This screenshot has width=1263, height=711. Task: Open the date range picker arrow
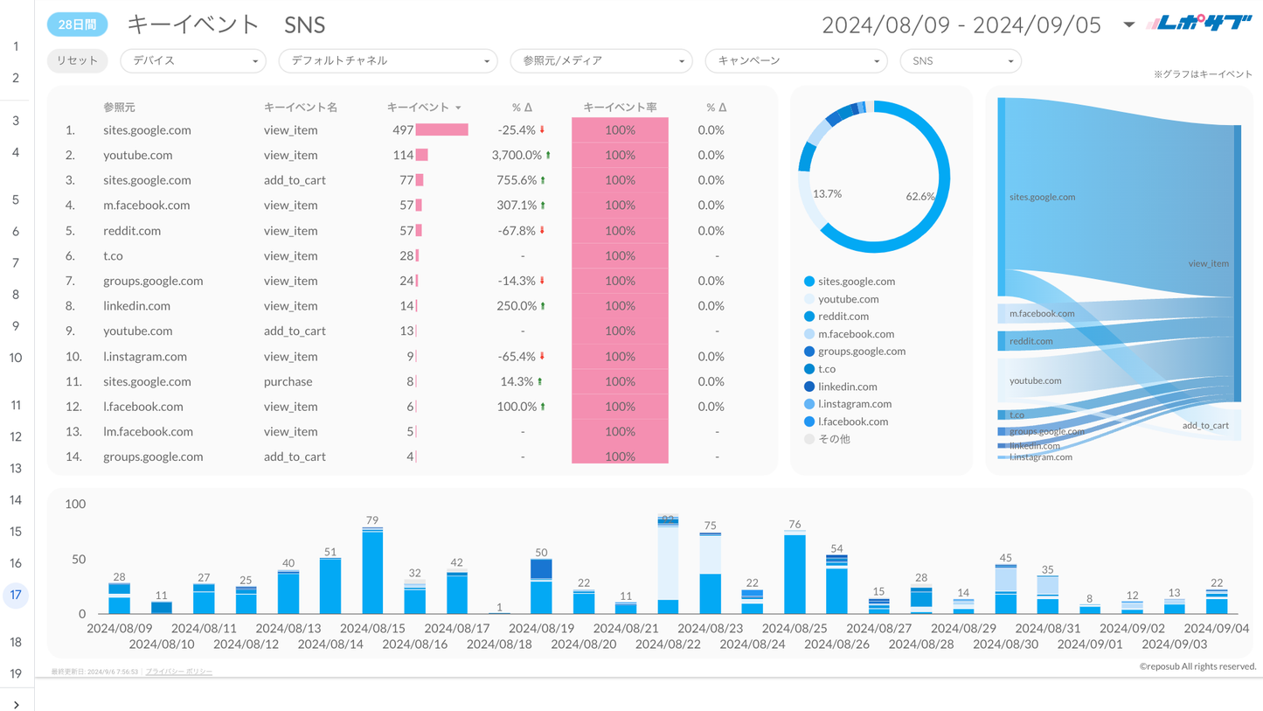1128,24
